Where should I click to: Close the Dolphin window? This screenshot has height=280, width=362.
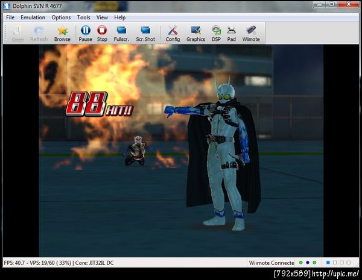point(349,5)
